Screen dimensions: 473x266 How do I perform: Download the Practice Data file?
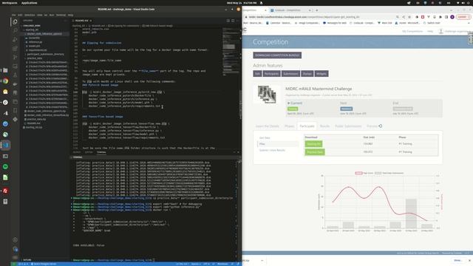(315, 152)
